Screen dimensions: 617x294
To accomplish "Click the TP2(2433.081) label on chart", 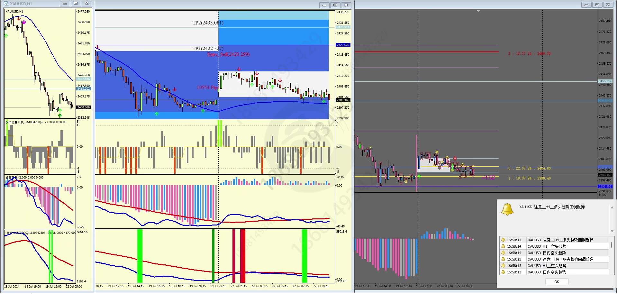I will pyautogui.click(x=208, y=23).
